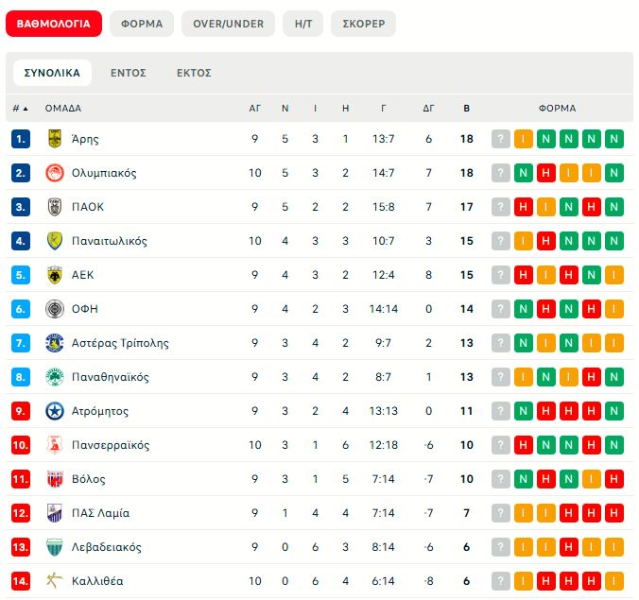Show ΕΚΤΟΣ away standings

(194, 73)
